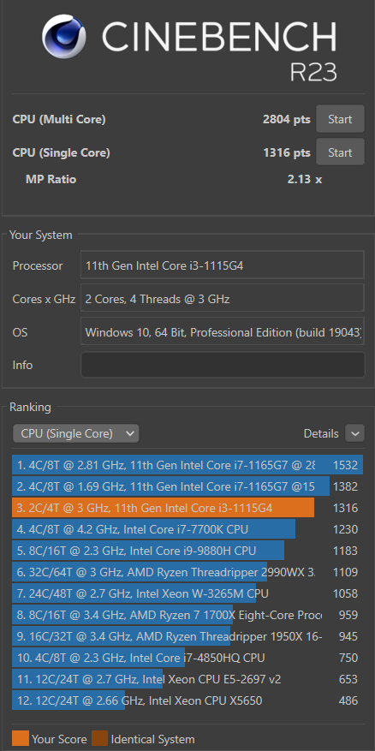Select the Xeon X5650 ranking entry
Viewport: 375px width, 751px height.
187,700
